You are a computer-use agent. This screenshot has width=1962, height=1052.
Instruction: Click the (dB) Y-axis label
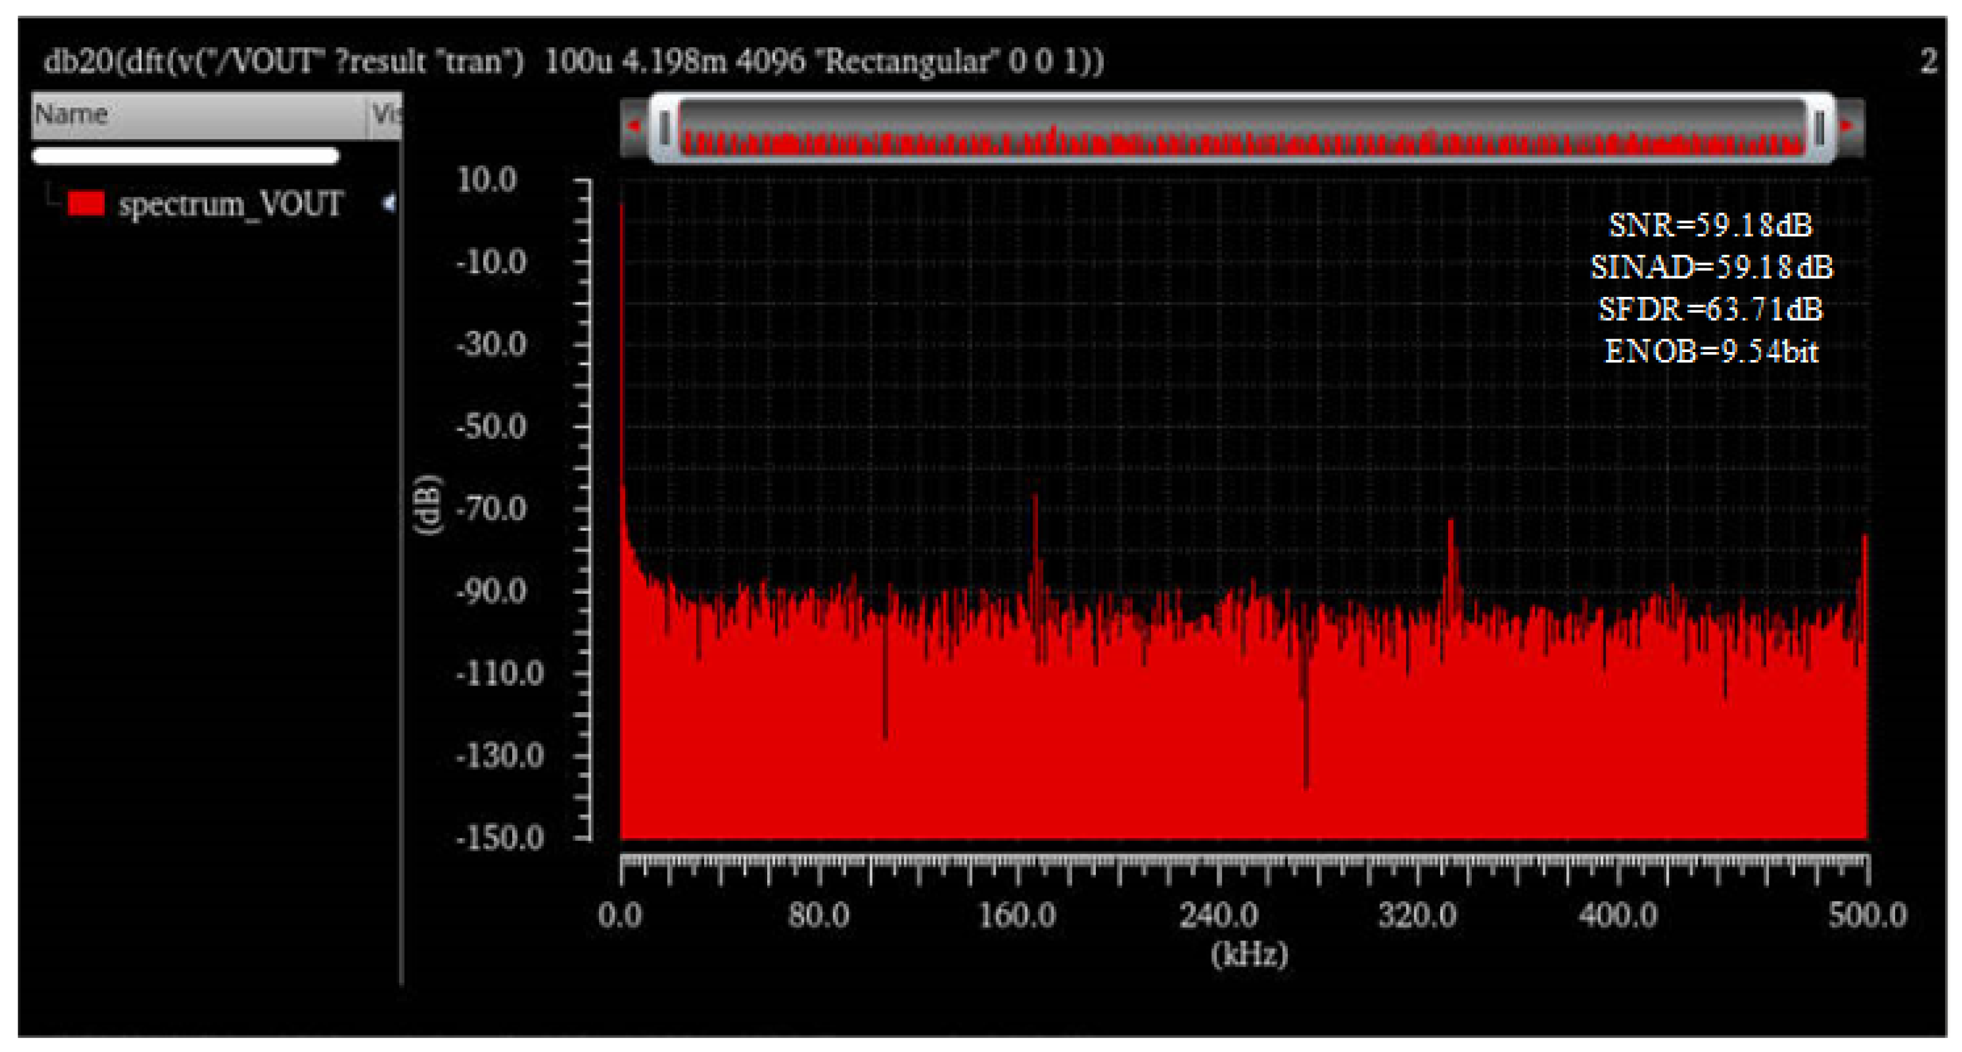pyautogui.click(x=428, y=506)
